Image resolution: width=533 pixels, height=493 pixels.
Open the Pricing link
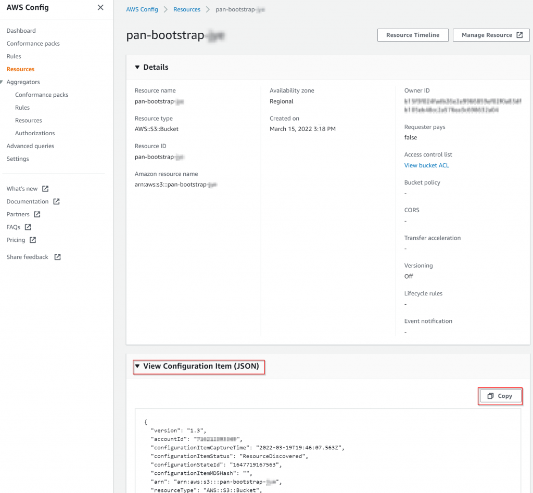(16, 240)
